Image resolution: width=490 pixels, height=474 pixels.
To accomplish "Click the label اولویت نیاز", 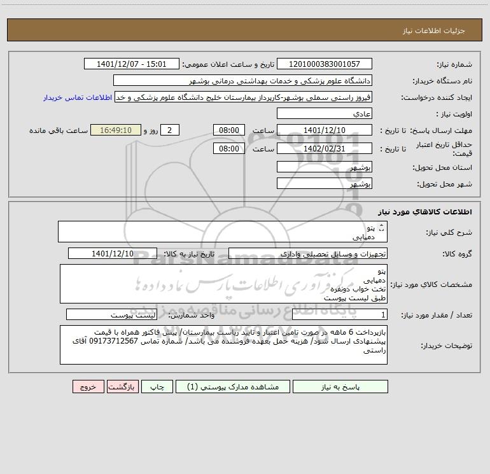I will coord(454,114).
